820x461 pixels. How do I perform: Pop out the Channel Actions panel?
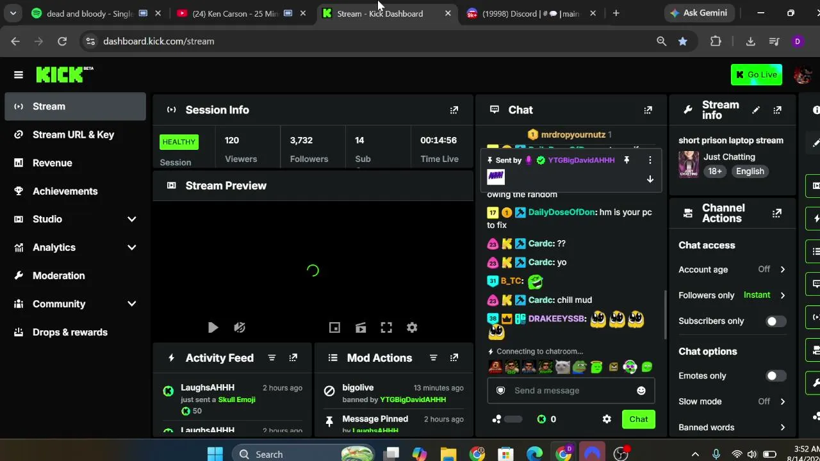click(777, 213)
